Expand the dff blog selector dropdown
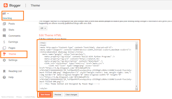The height and width of the screenshot is (99, 172). [x=5, y=14]
